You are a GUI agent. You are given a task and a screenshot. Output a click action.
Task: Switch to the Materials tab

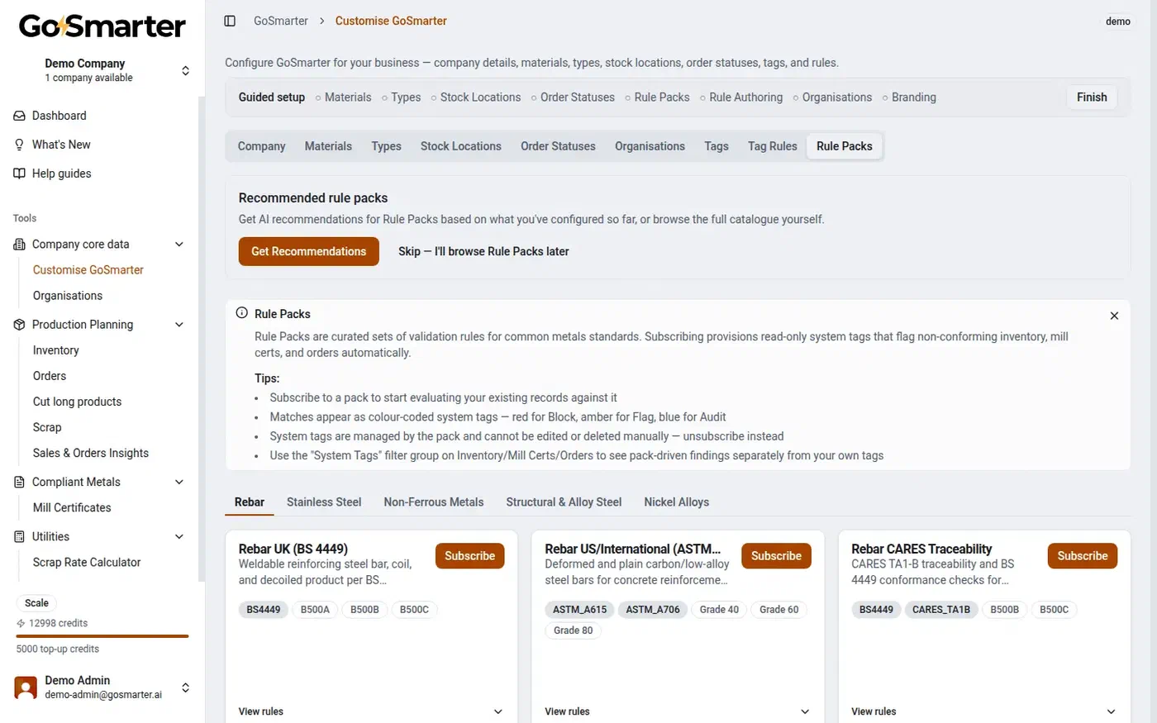(x=328, y=146)
